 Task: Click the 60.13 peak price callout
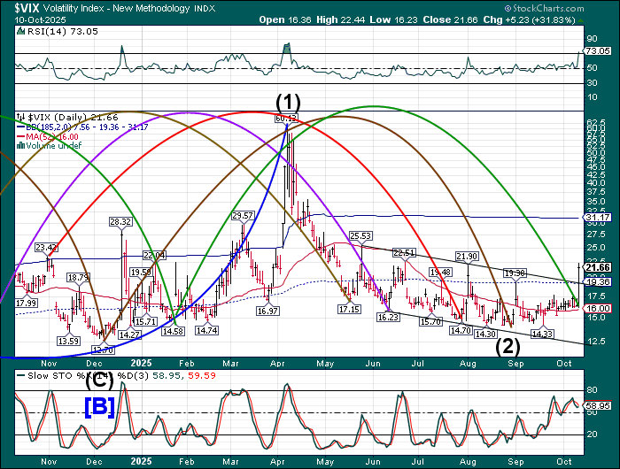point(285,118)
